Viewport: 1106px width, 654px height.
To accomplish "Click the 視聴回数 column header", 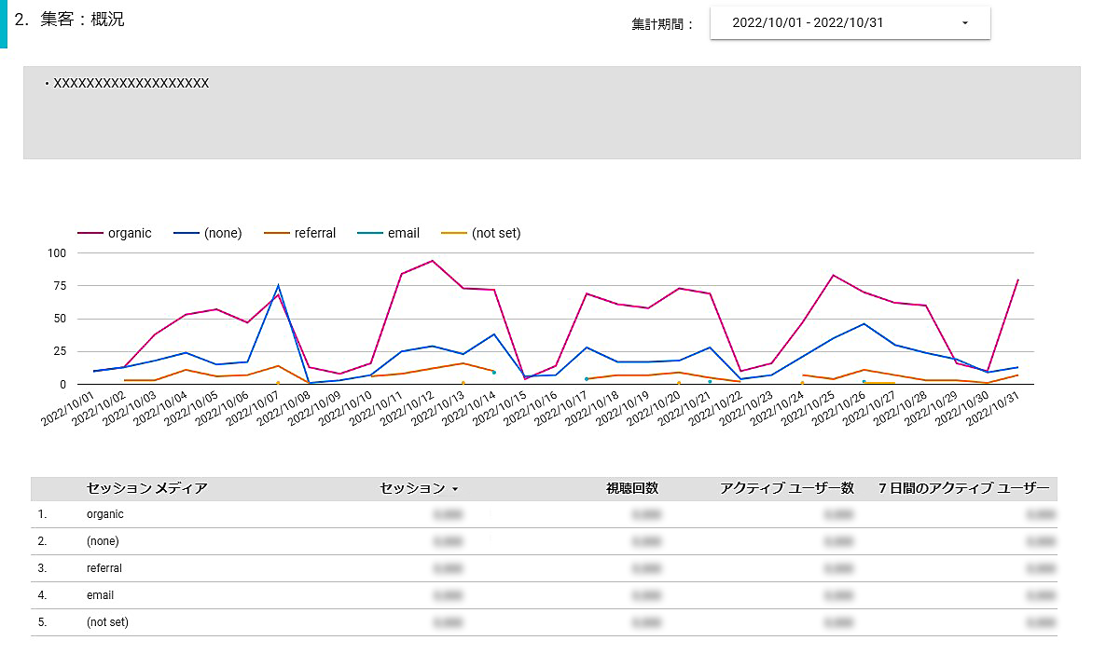I will point(631,488).
